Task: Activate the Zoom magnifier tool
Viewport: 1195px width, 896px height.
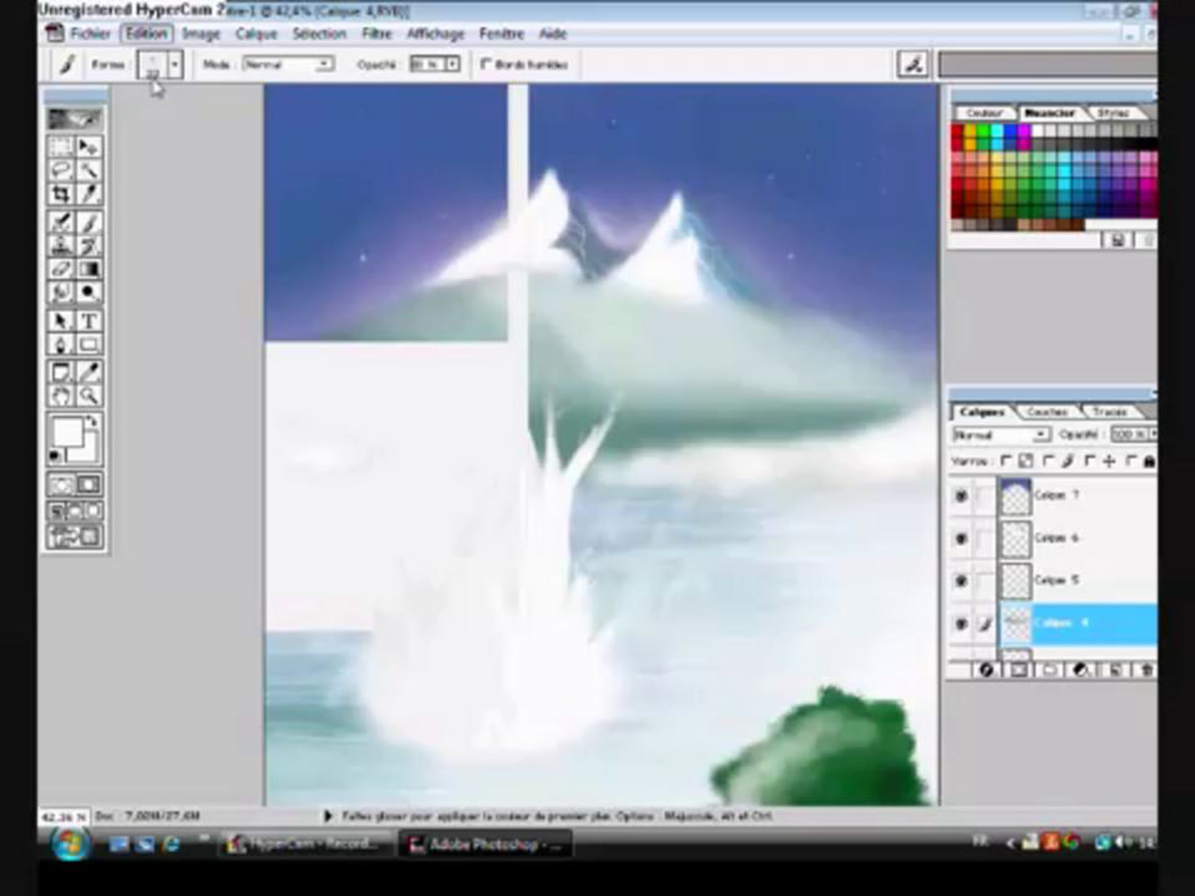Action: coord(89,396)
